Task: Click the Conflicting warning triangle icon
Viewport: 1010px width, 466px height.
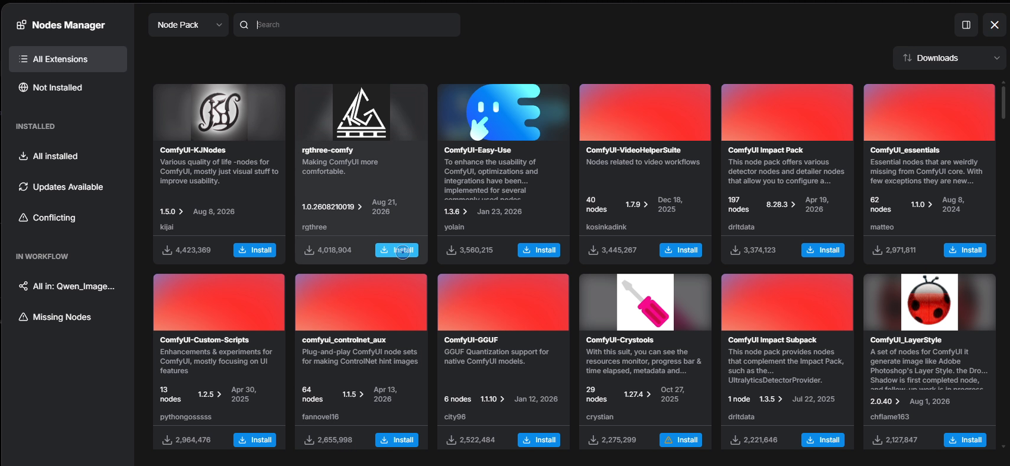Action: point(23,218)
